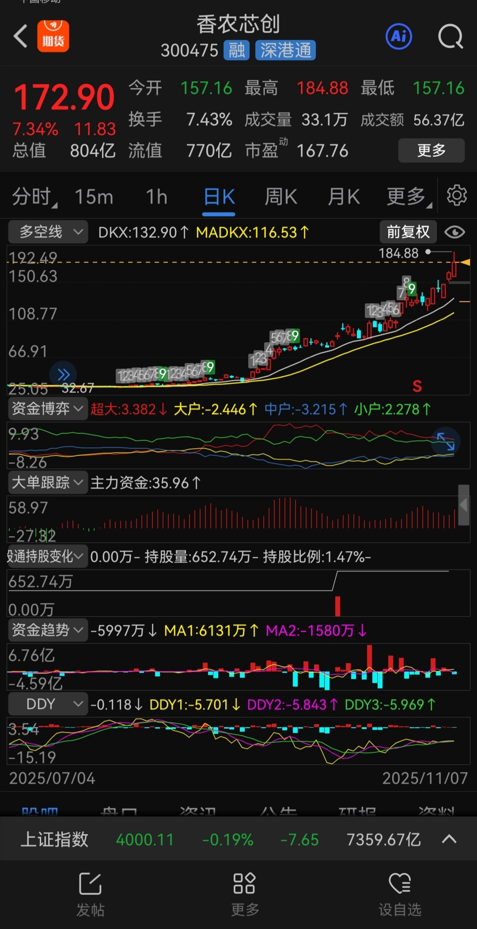Screen dimensions: 477x929
Task: Tap the 大户:-2.446 reading
Action: (216, 409)
